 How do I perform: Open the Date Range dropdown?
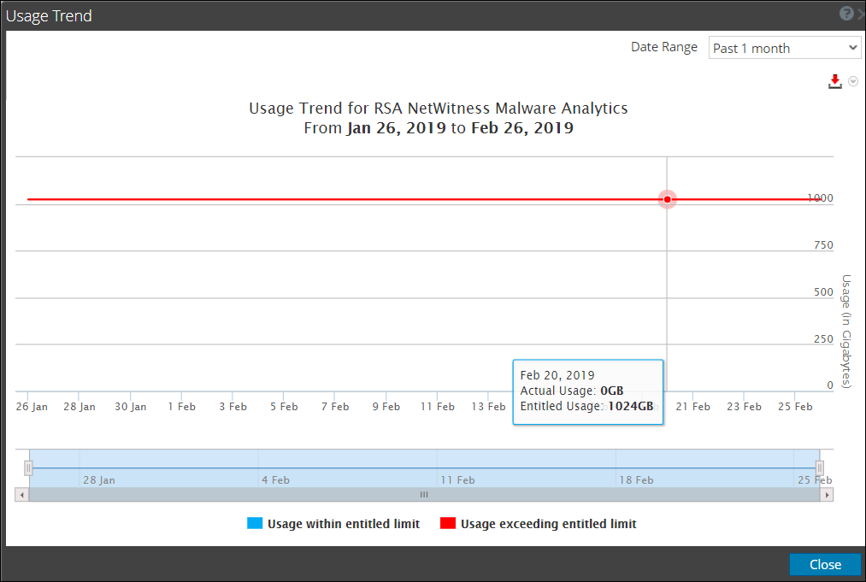point(785,48)
